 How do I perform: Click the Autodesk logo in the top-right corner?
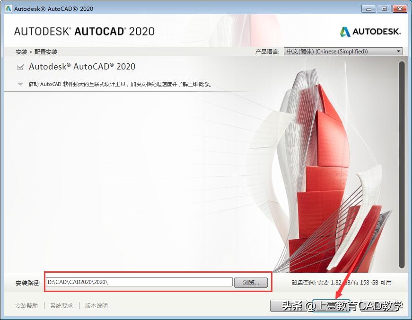click(370, 31)
